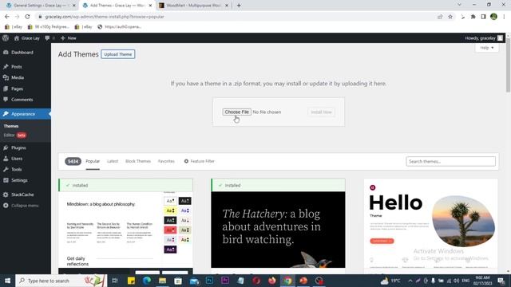This screenshot has width=511, height=287.
Task: Open the Tools menu
Action: click(x=16, y=169)
